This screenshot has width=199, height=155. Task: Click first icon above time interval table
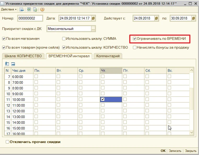point(7,64)
